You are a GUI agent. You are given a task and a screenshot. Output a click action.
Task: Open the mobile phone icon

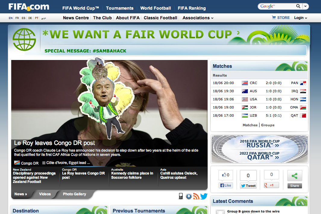pyautogui.click(x=181, y=196)
